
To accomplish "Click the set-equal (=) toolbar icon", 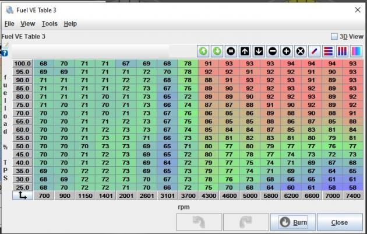I will [231, 51].
